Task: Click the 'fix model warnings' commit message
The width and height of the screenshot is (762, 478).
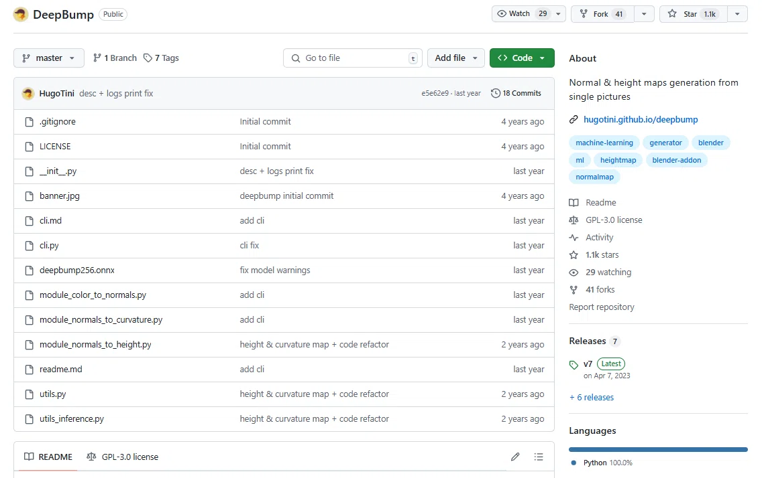Action: (274, 270)
